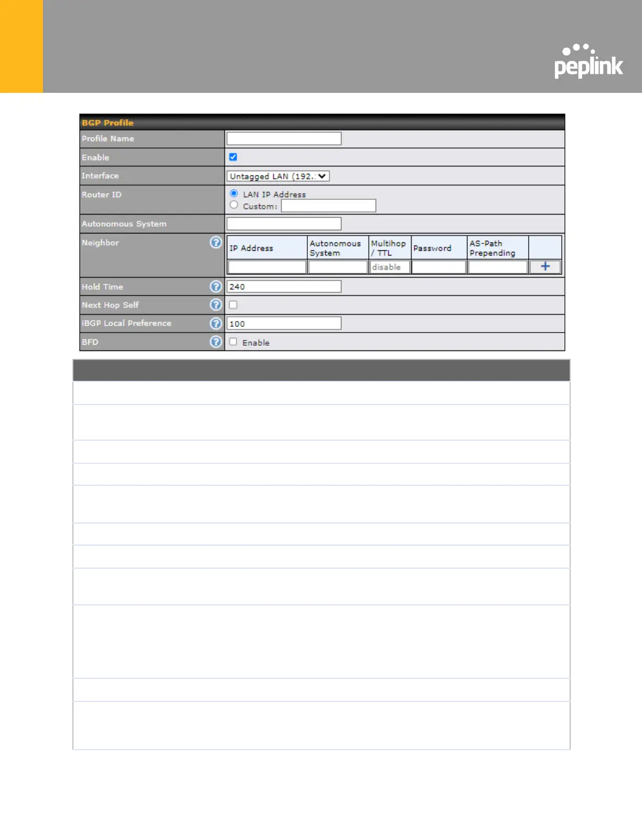The image size is (642, 831).
Task: Open help for the Neighbor field
Action: pos(216,242)
